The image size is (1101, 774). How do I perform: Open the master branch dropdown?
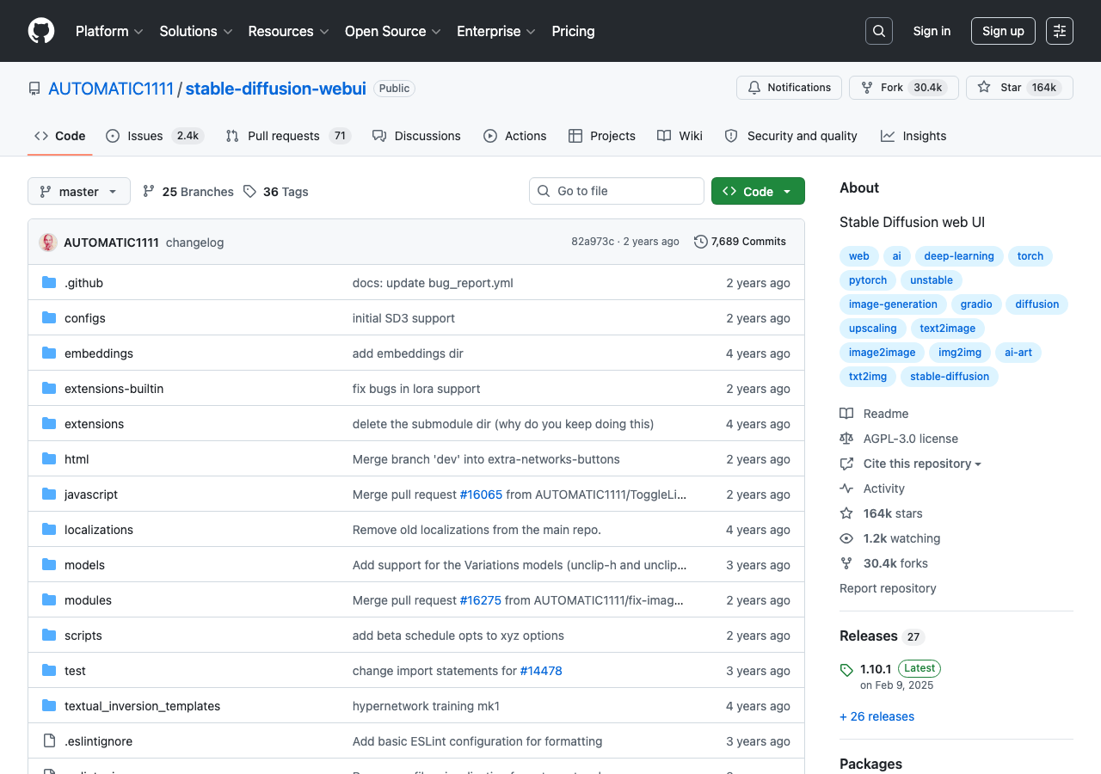tap(79, 191)
